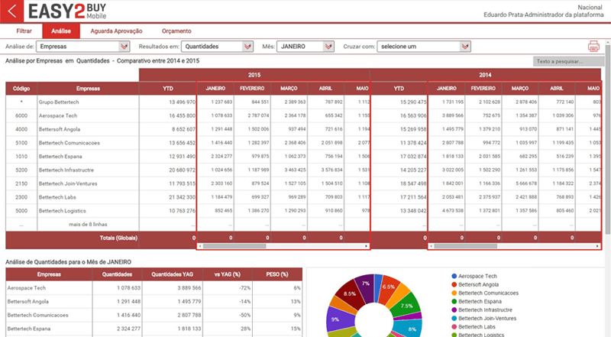Click code 6000 cell

(x=21, y=116)
